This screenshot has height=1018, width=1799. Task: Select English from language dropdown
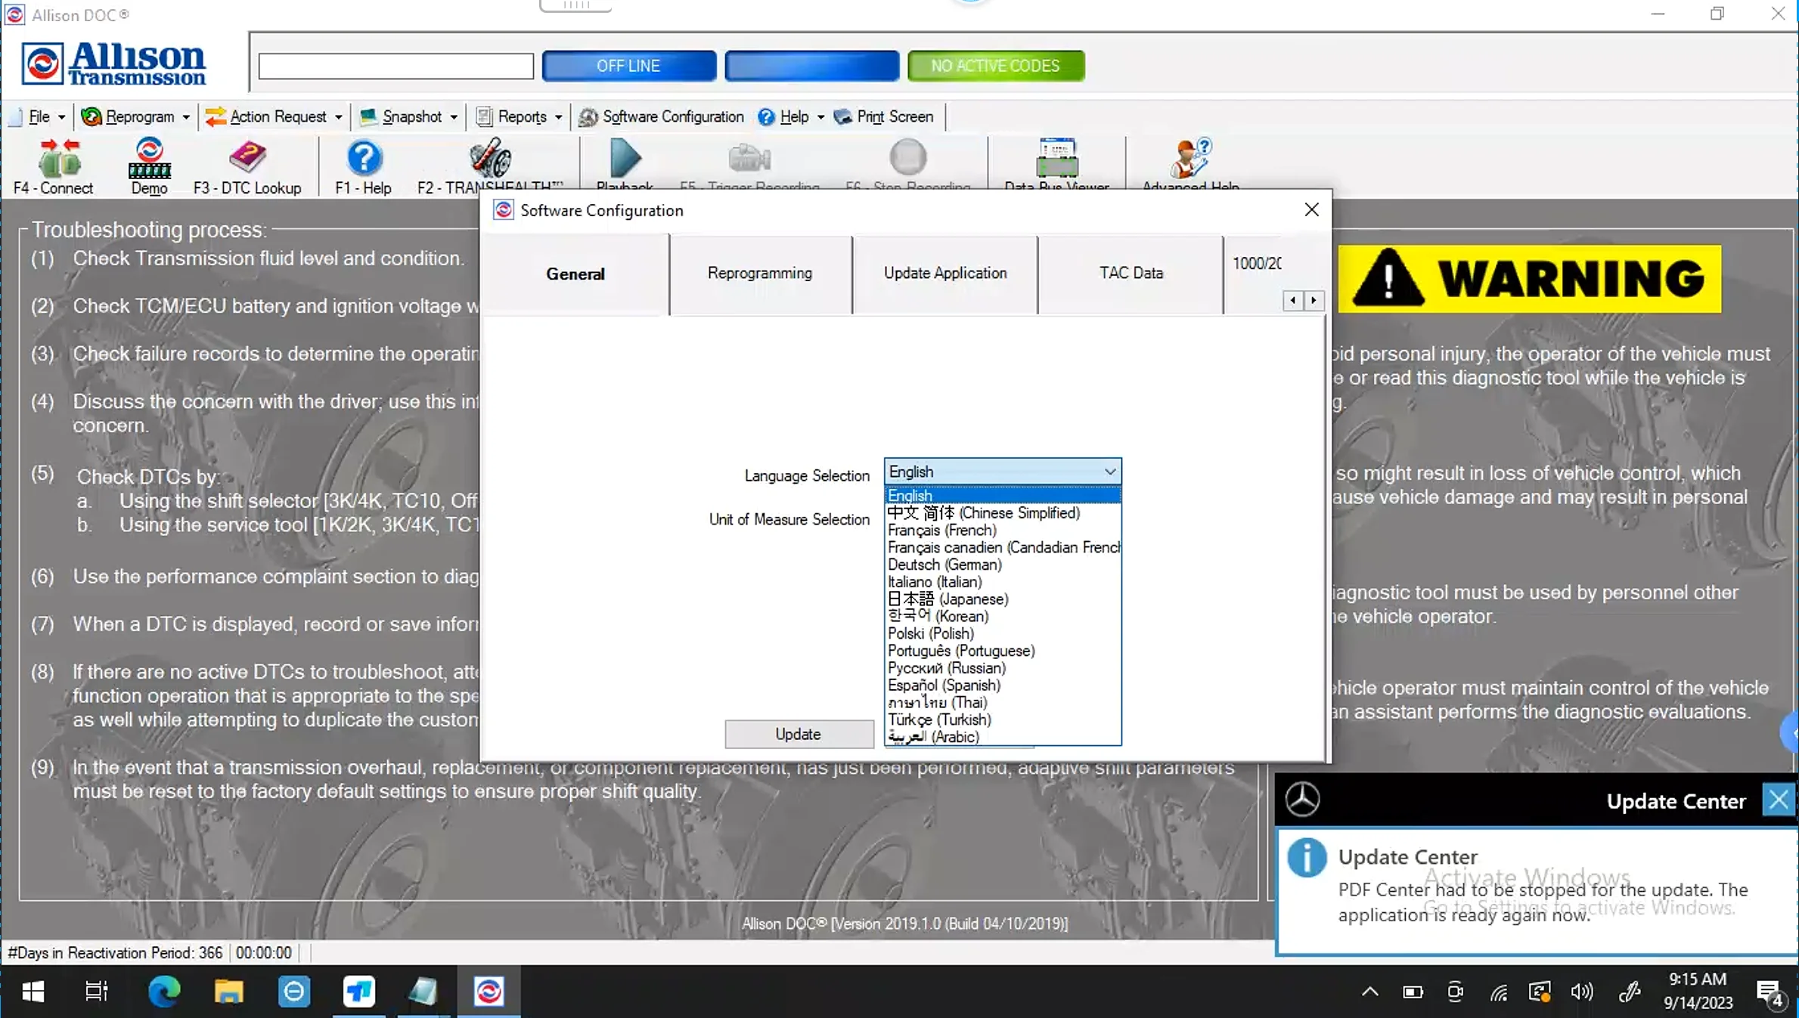pos(908,494)
